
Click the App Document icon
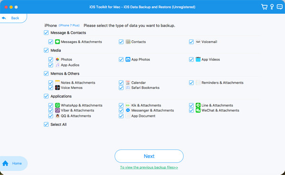click(x=128, y=116)
